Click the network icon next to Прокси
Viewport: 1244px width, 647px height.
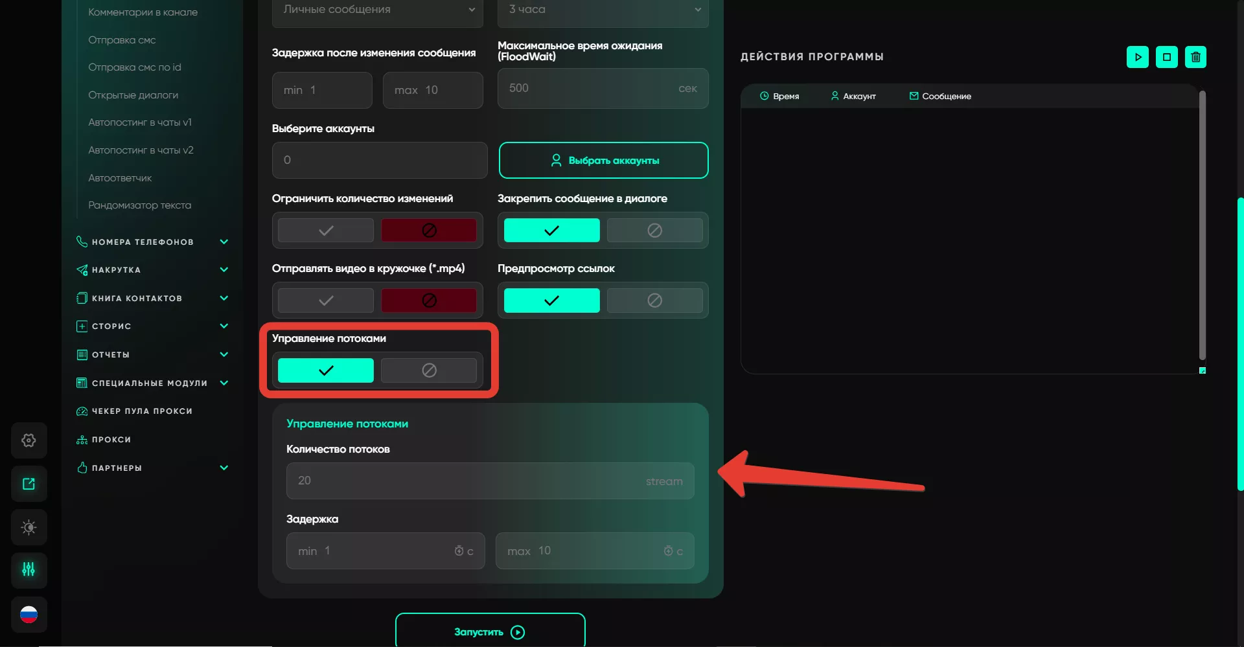click(x=82, y=440)
